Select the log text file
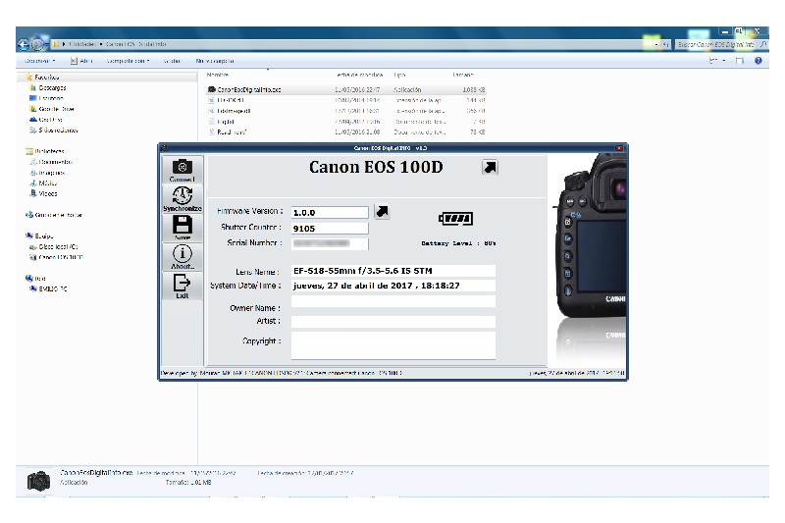785x523 pixels. pyautogui.click(x=346, y=122)
